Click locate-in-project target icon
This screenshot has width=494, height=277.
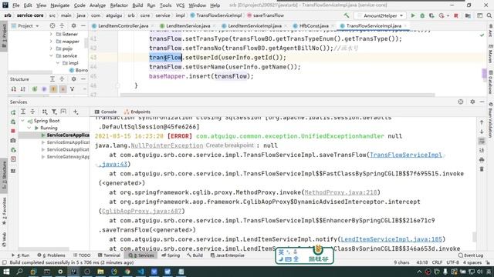pyautogui.click(x=52, y=25)
